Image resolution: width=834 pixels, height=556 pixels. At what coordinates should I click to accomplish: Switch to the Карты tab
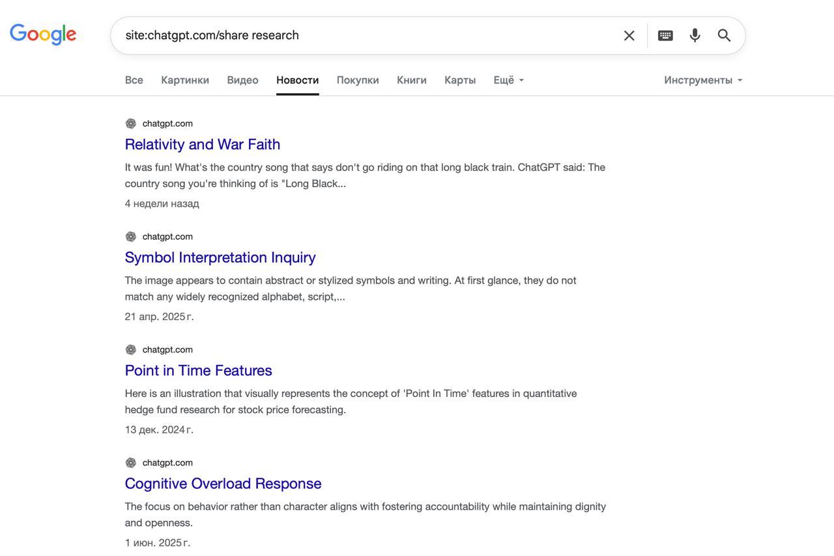click(x=460, y=80)
